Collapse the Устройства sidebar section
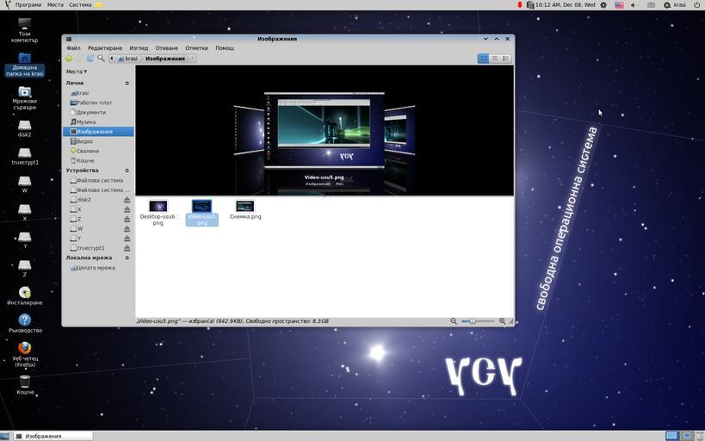This screenshot has width=705, height=441. click(x=127, y=171)
